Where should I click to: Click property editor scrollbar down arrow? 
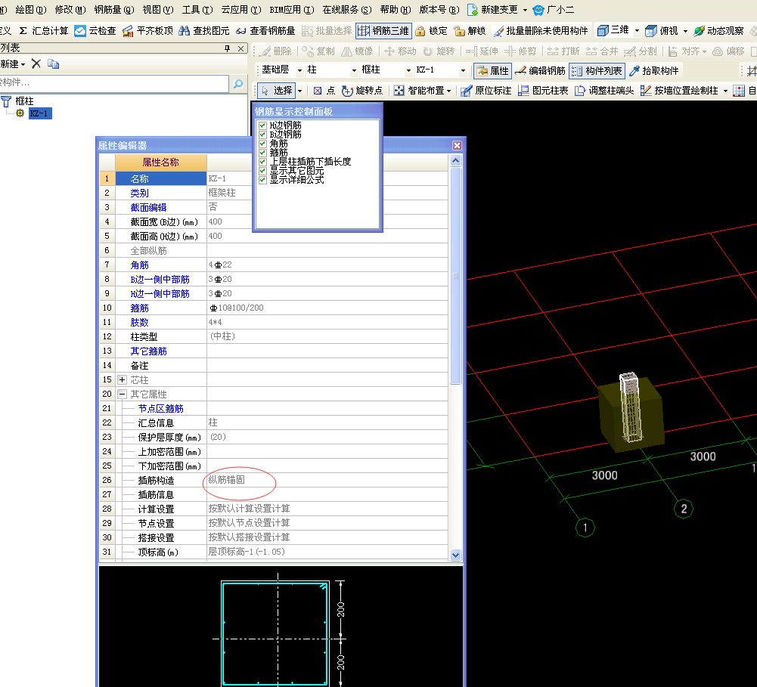pos(455,555)
